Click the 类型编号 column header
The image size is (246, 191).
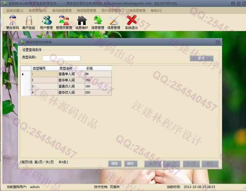pyautogui.click(x=45, y=68)
